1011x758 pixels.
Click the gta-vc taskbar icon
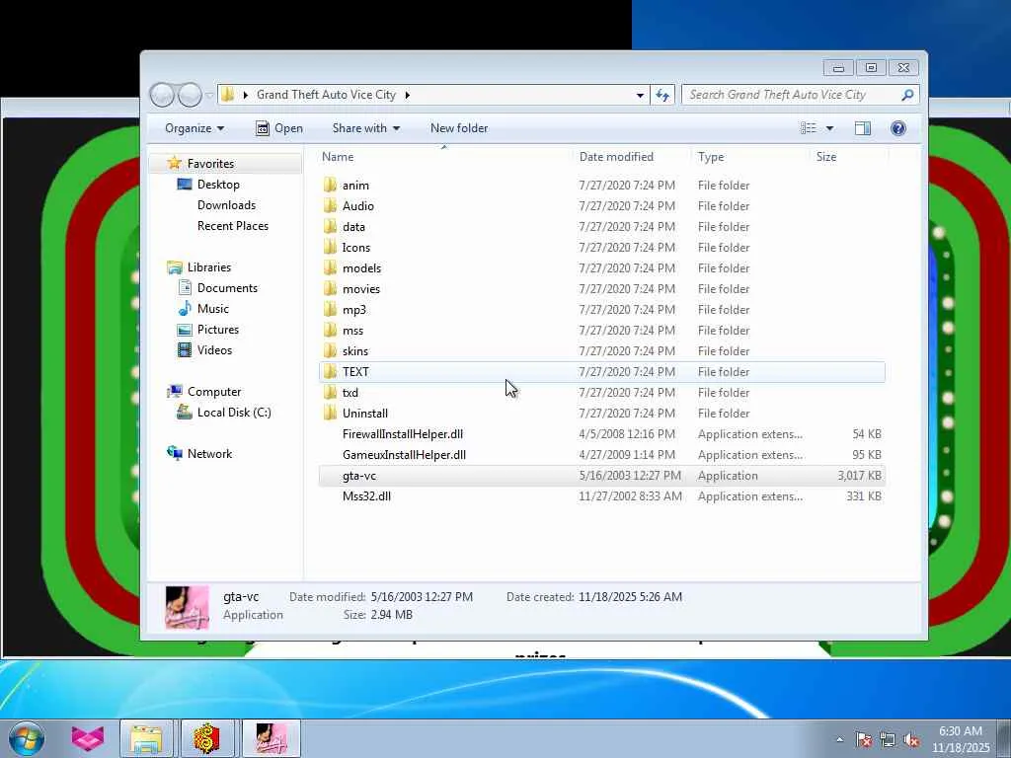(271, 738)
